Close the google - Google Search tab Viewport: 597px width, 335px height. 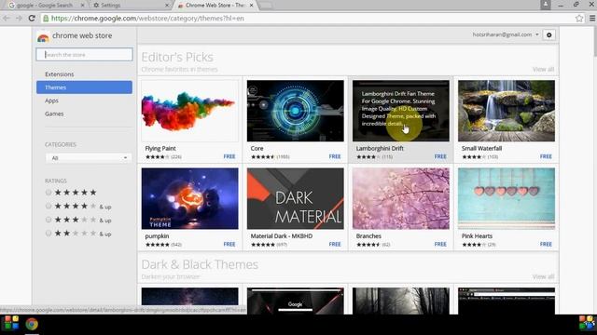click(x=83, y=6)
